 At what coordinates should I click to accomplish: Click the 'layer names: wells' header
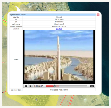point(52,15)
